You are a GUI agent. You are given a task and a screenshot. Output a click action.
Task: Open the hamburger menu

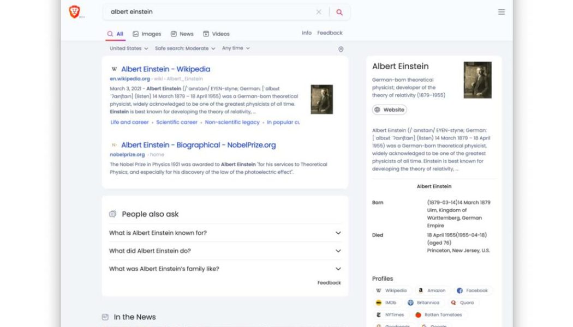tap(501, 11)
